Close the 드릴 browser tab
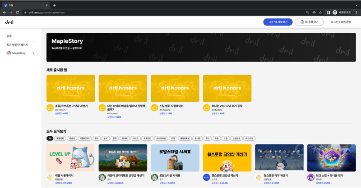Screen dimensions: 361x188 [47, 5]
